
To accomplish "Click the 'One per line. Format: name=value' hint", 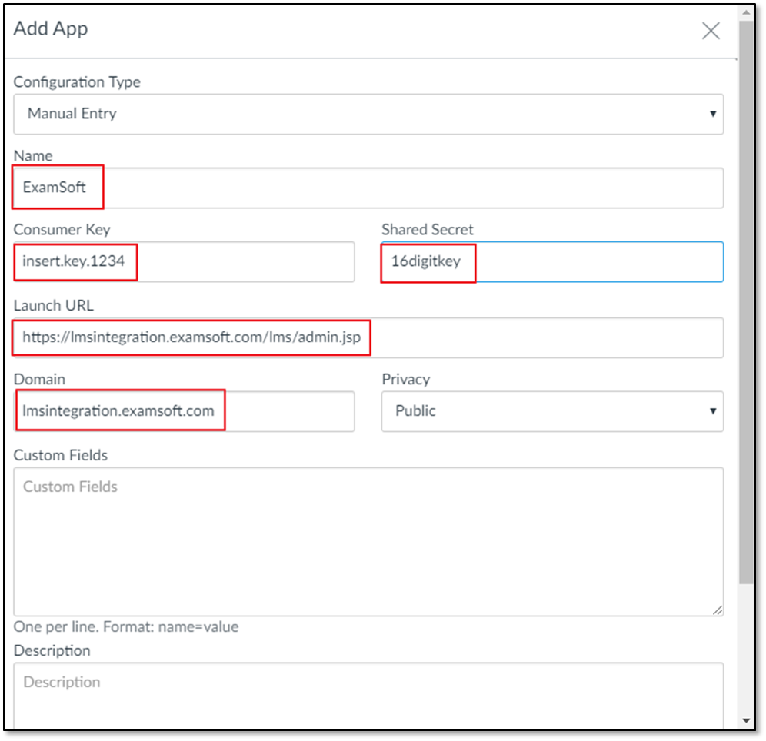I will 126,626.
